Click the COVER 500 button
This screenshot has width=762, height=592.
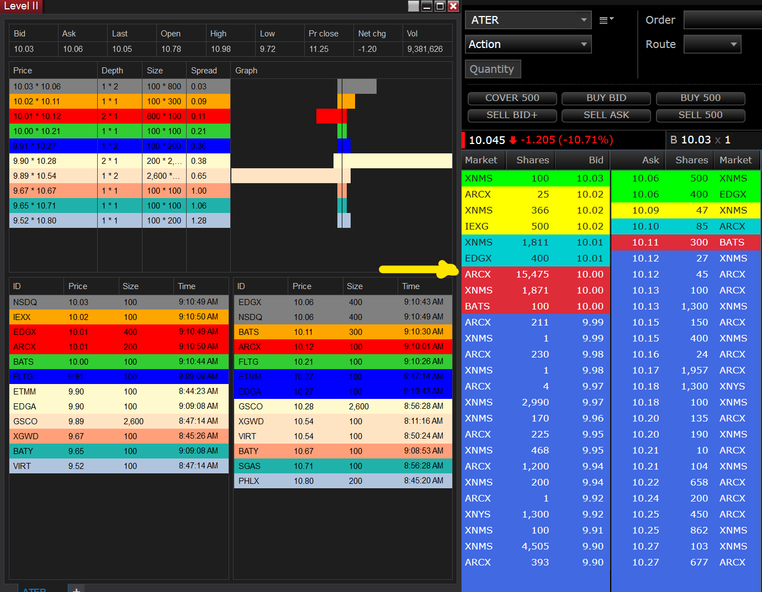(x=512, y=98)
